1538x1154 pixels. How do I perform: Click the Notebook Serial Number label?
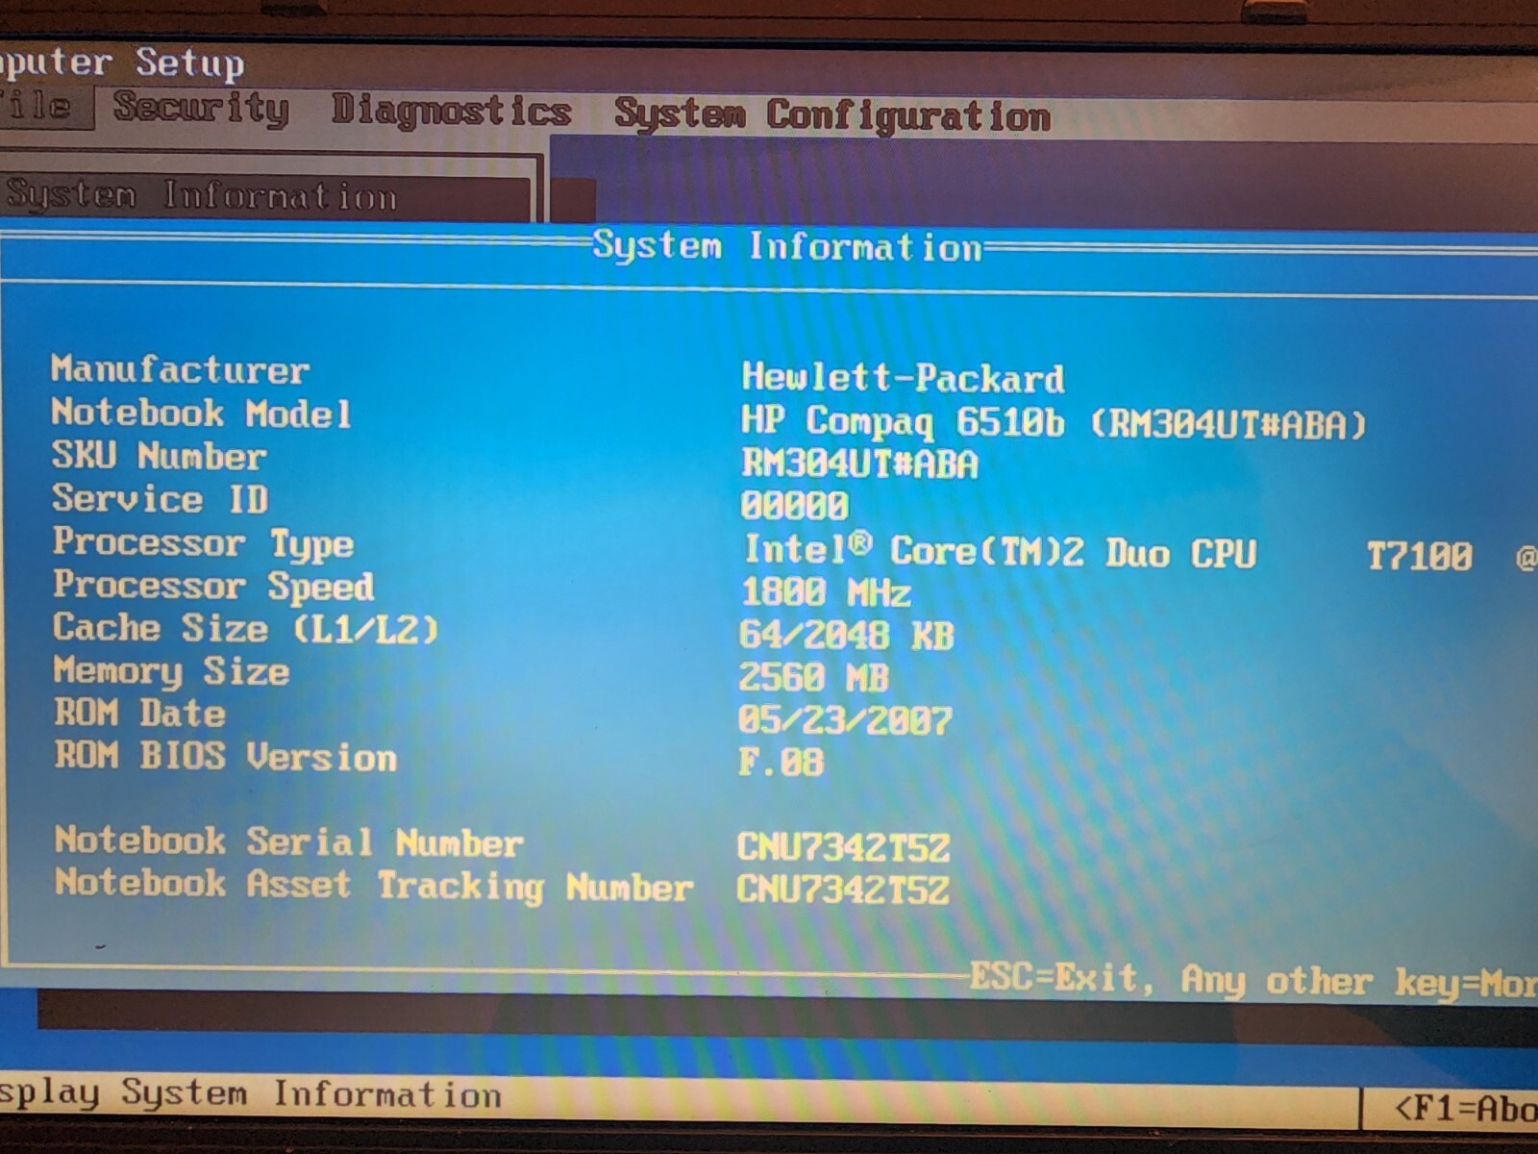click(x=288, y=841)
